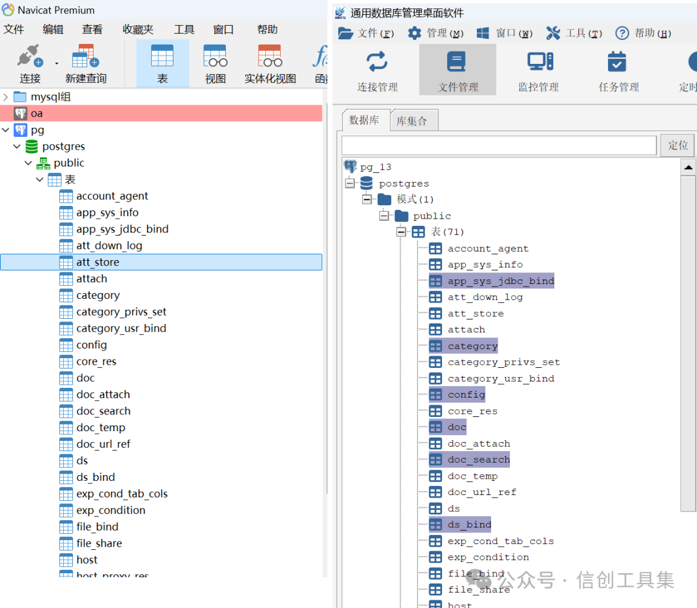697x608 pixels.
Task: Open the Navicat 编辑 menu
Action: (x=53, y=29)
